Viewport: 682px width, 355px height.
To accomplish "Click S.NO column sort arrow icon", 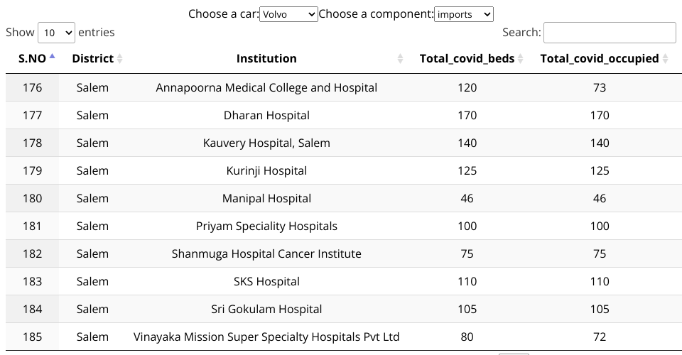I will [52, 58].
